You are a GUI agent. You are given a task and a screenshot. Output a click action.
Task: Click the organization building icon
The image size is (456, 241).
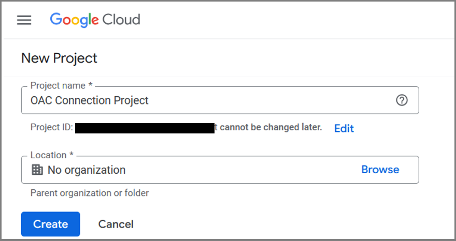[37, 170]
